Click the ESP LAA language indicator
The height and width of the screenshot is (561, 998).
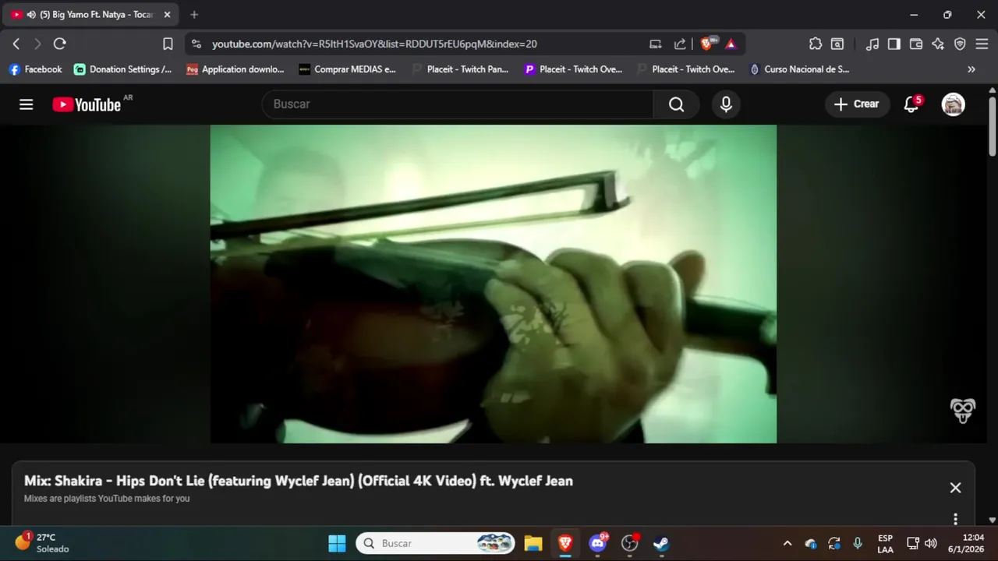(x=885, y=543)
